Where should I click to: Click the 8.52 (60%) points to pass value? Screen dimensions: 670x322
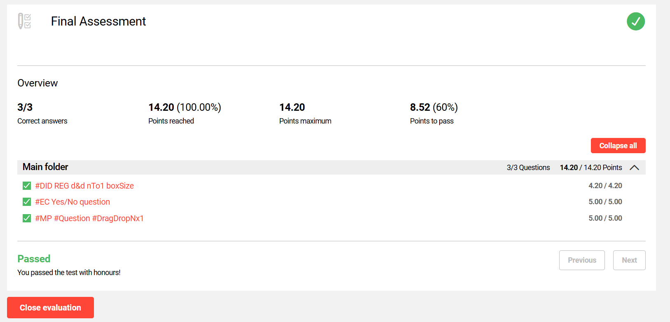tap(433, 107)
